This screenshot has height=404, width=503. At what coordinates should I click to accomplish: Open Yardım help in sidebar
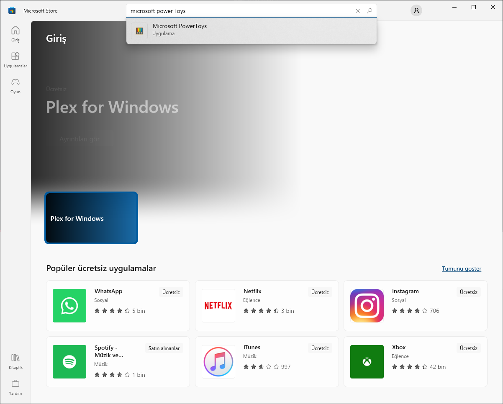15,387
